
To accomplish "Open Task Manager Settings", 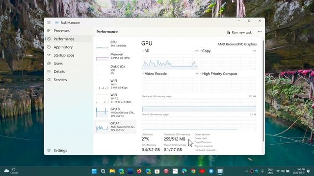I will pyautogui.click(x=68, y=151).
